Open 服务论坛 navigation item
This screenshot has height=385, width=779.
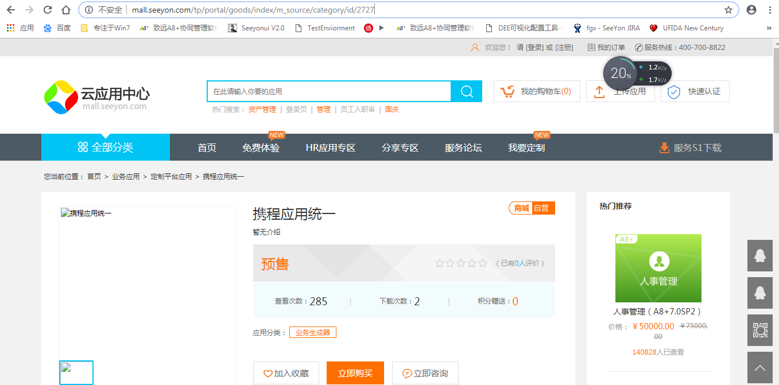click(463, 148)
